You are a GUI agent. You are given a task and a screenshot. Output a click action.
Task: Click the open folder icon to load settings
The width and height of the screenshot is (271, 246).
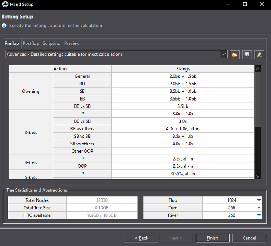tap(235, 55)
